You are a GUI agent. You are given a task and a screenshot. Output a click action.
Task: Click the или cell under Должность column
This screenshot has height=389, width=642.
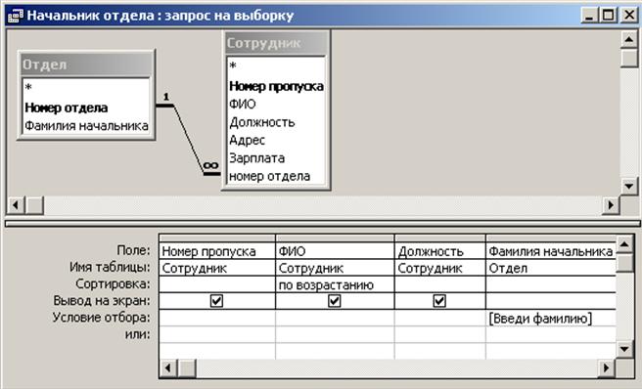pyautogui.click(x=440, y=334)
